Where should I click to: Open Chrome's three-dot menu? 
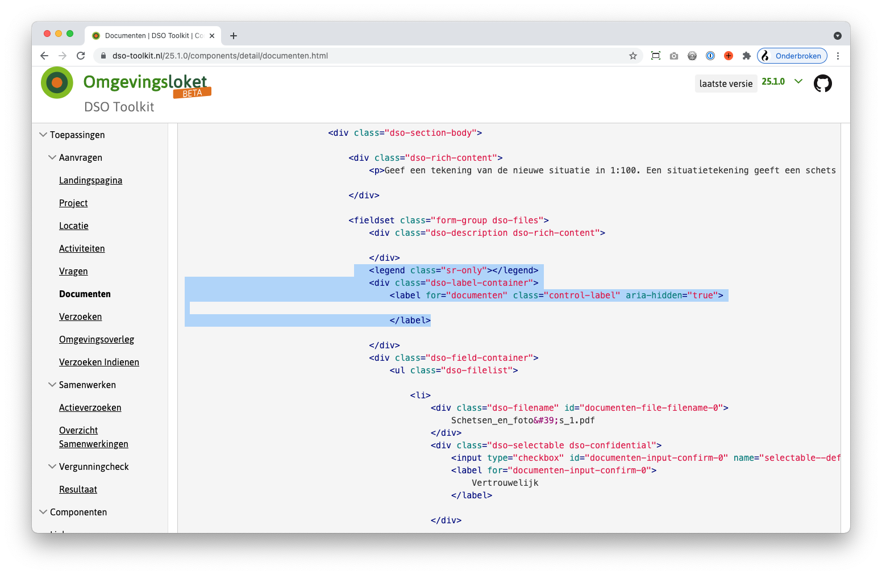pos(838,56)
